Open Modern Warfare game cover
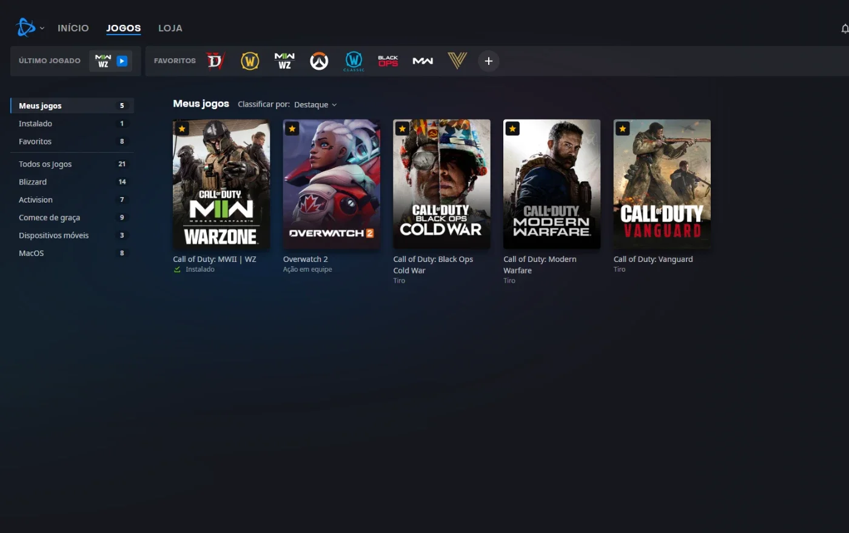Viewport: 849px width, 533px height. tap(552, 184)
